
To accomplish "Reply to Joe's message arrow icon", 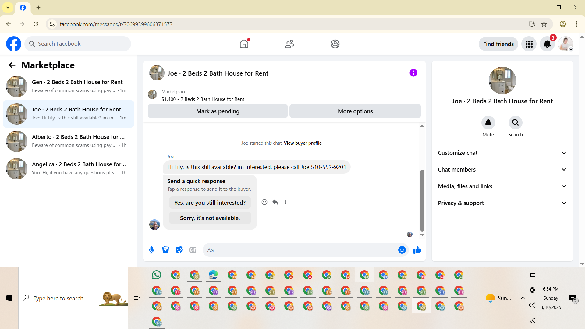I will coord(275,202).
